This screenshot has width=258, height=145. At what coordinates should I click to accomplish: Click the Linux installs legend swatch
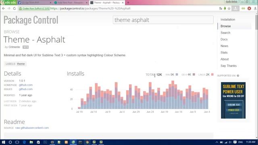click(x=212, y=75)
